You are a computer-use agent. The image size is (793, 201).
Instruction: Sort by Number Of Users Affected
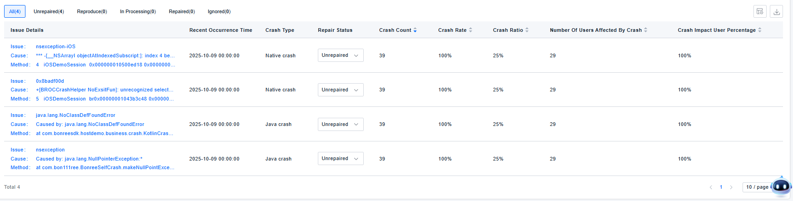point(646,30)
